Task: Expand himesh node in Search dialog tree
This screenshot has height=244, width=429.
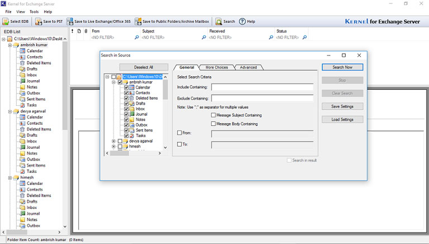Action: [x=113, y=147]
